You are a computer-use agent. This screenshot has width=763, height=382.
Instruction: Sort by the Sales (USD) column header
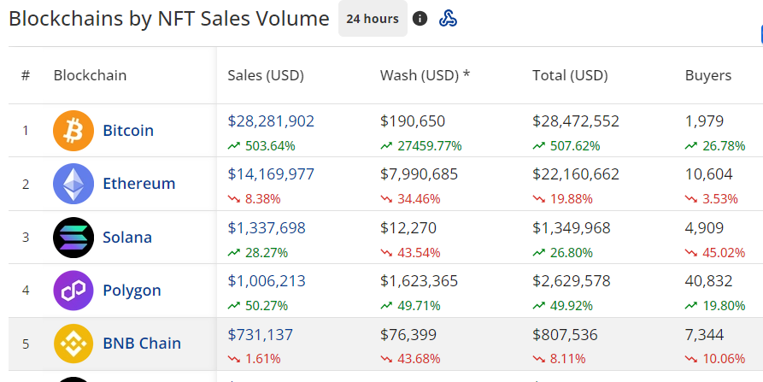[266, 75]
